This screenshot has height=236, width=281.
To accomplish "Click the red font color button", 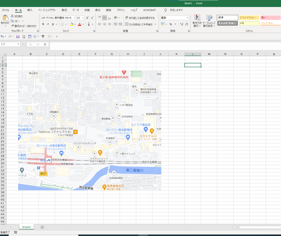I will pos(79,24).
